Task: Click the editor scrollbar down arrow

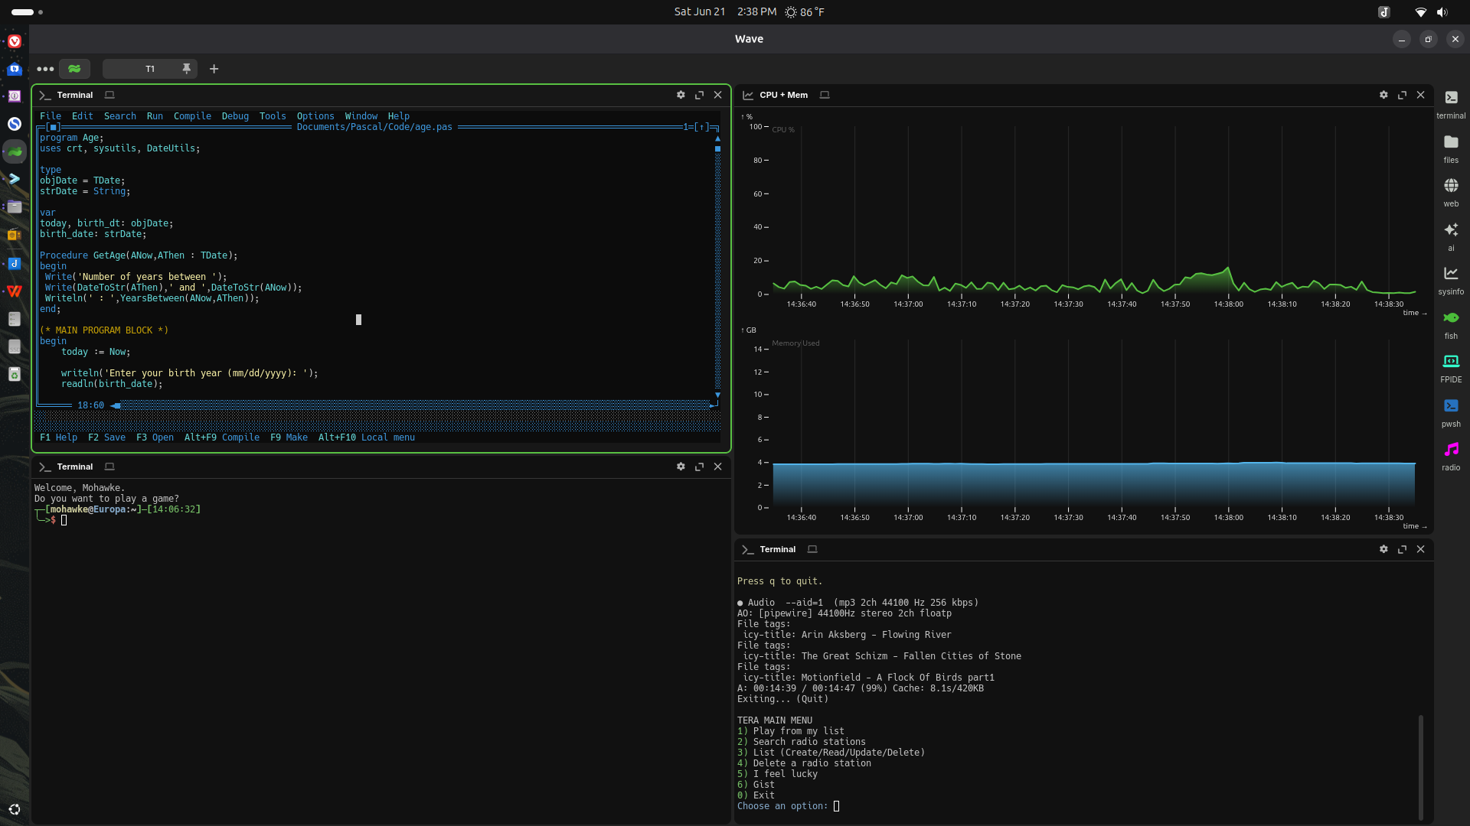Action: point(717,396)
